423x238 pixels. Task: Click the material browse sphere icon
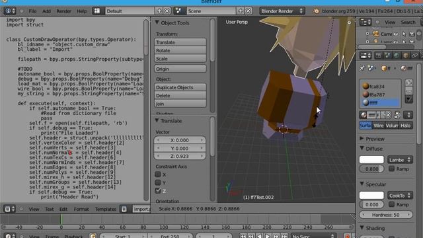tap(364, 115)
